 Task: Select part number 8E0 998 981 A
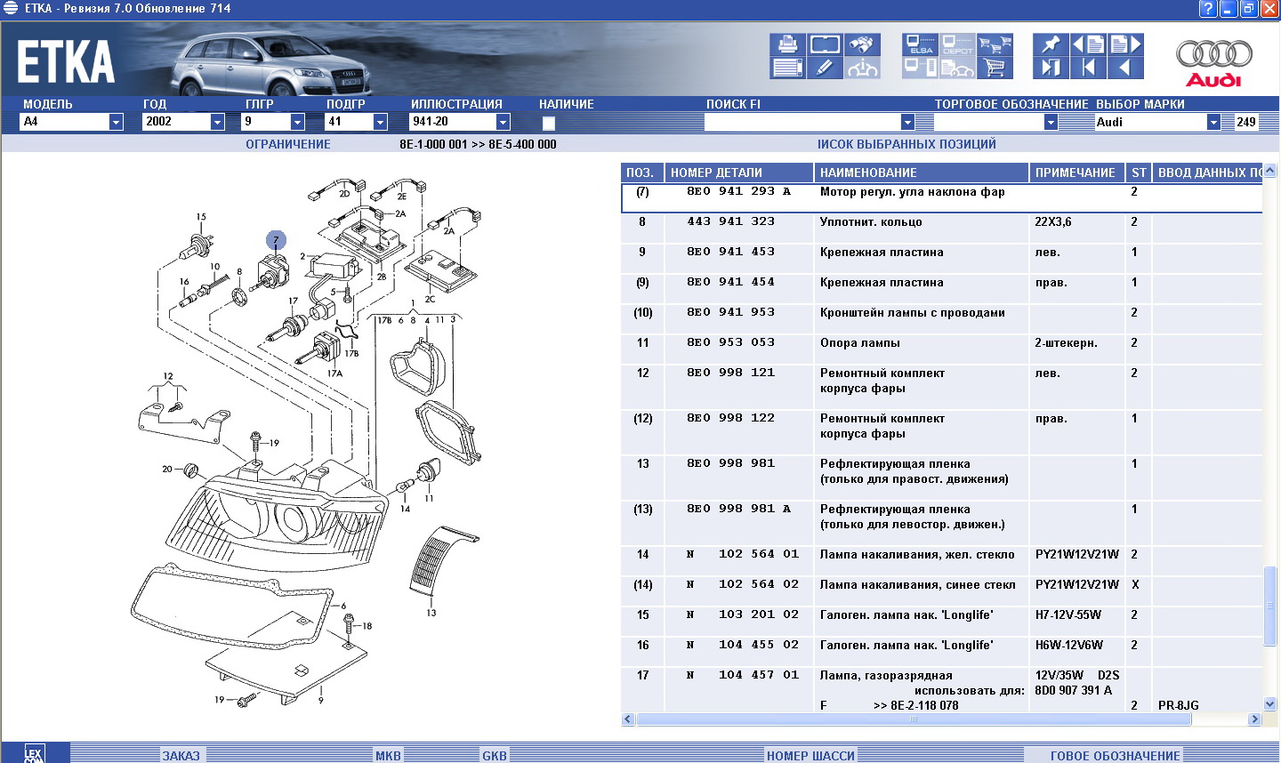[x=738, y=509]
